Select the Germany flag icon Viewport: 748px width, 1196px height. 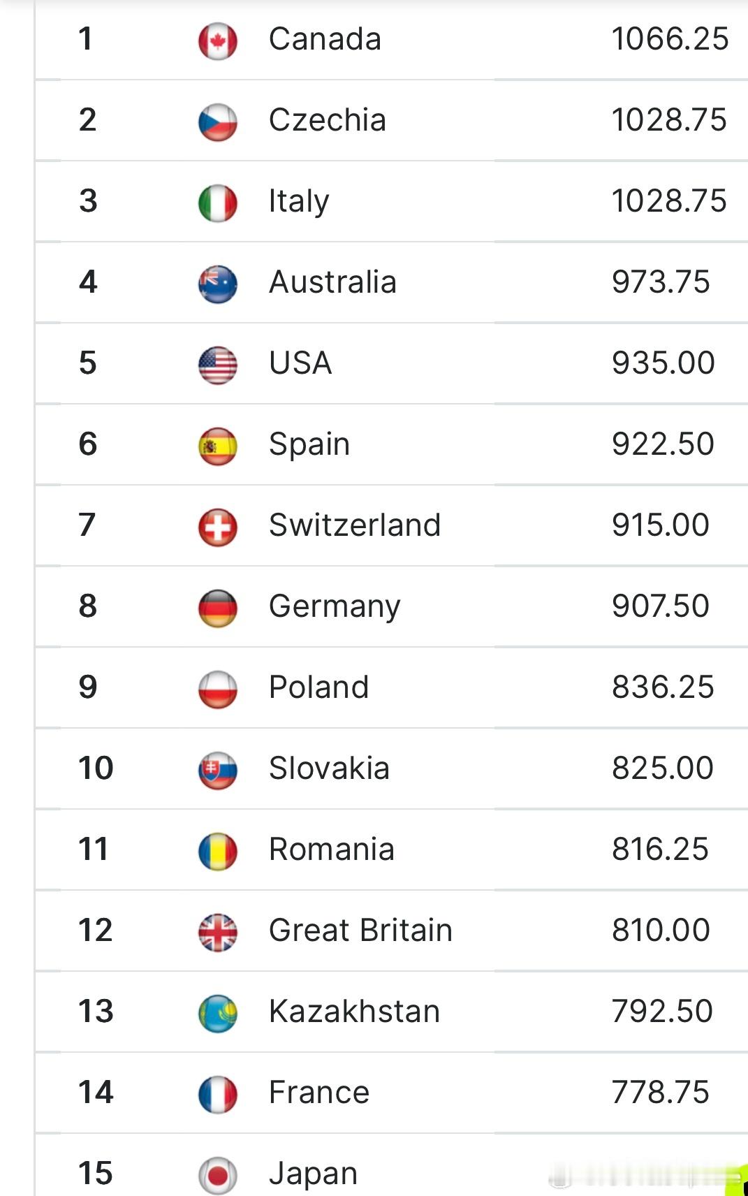pos(218,608)
